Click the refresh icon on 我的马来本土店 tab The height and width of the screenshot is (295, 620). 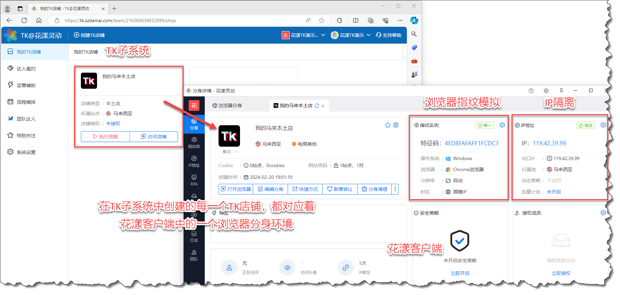(x=317, y=105)
